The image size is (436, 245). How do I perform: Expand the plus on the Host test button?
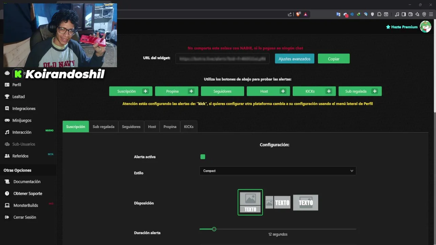(283, 91)
